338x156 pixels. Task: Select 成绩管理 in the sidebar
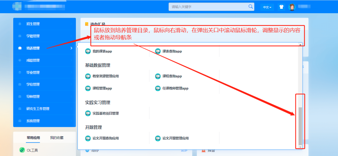pyautogui.click(x=33, y=60)
